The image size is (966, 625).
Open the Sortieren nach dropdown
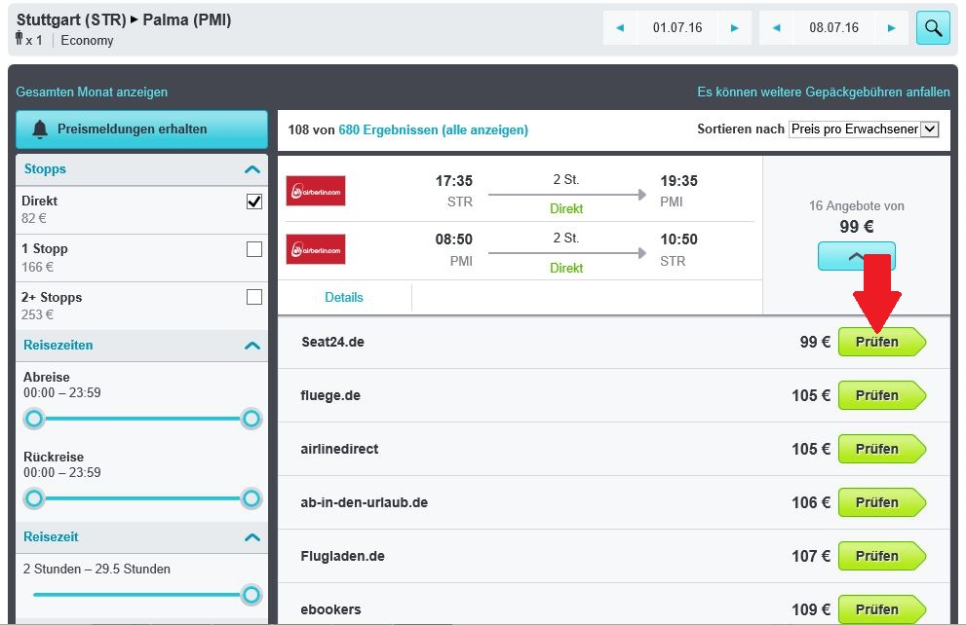[x=863, y=129]
